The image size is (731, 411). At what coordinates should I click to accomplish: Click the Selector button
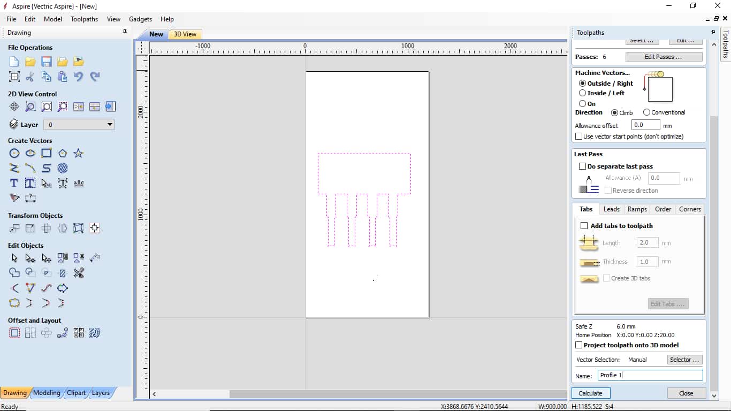[x=685, y=360]
